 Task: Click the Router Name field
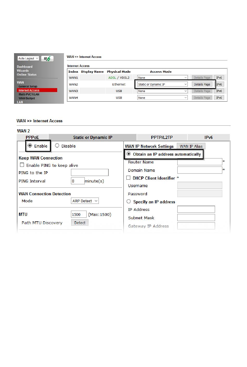200,162
